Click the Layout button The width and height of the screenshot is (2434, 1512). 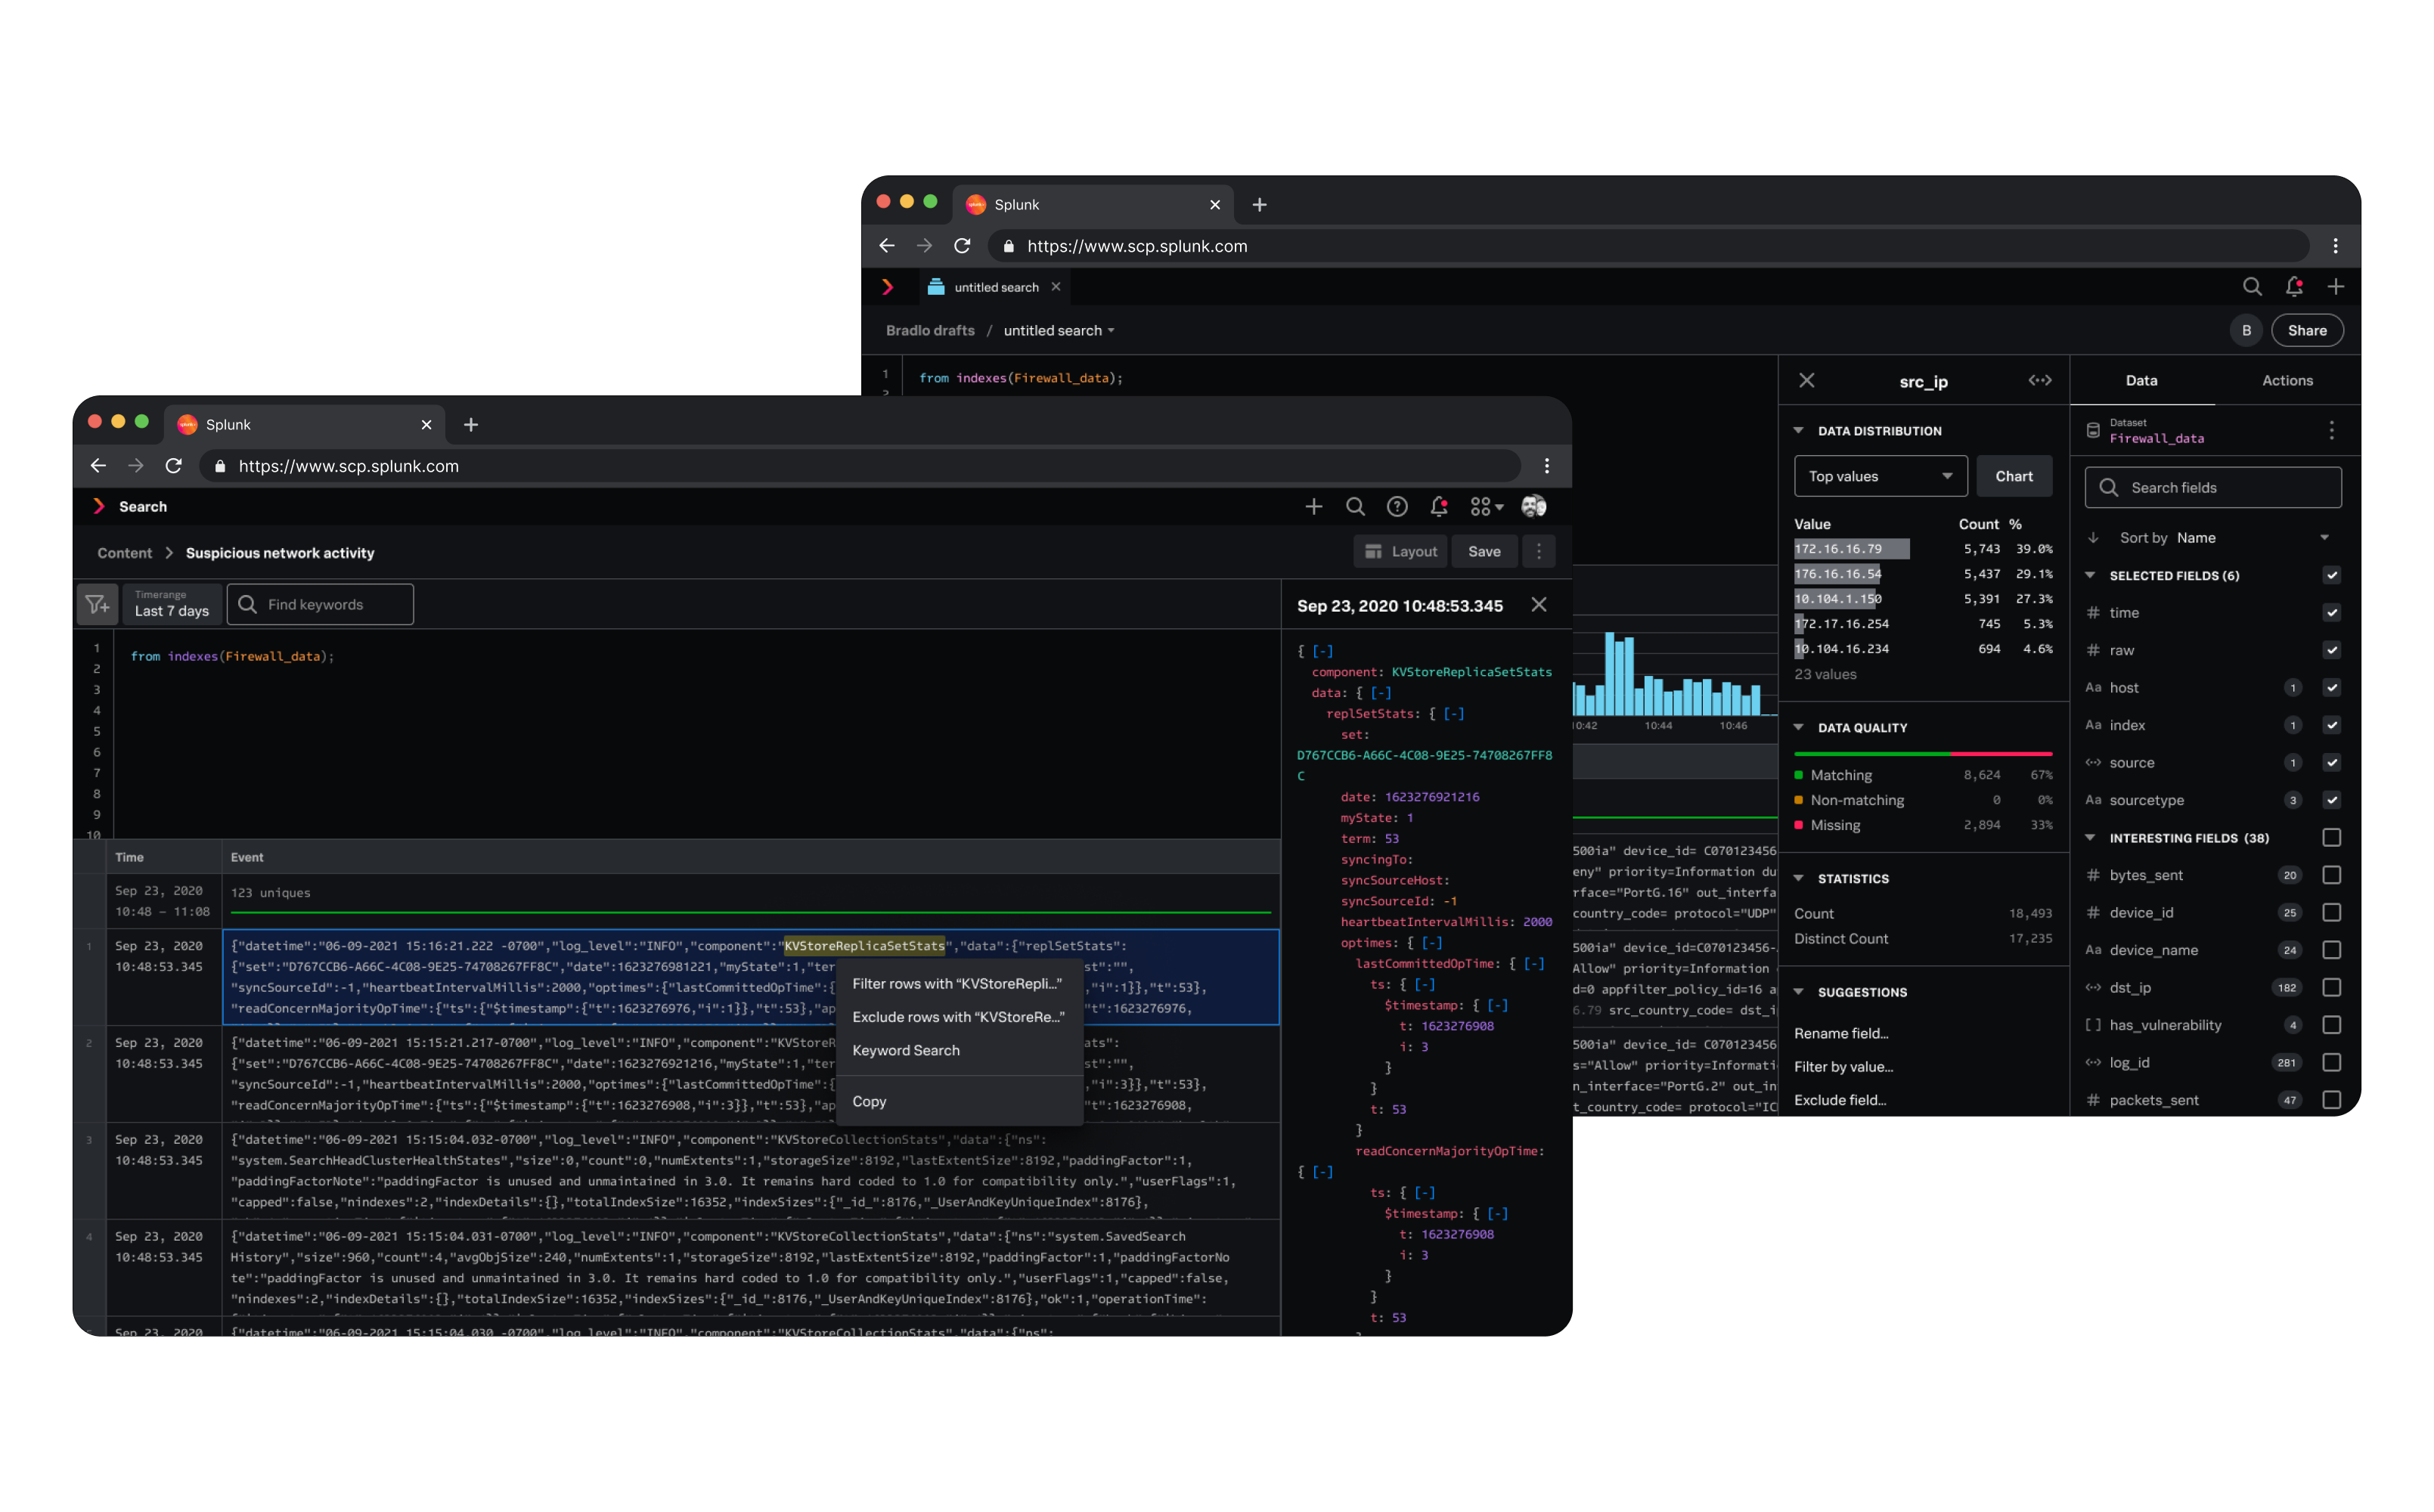(1400, 552)
